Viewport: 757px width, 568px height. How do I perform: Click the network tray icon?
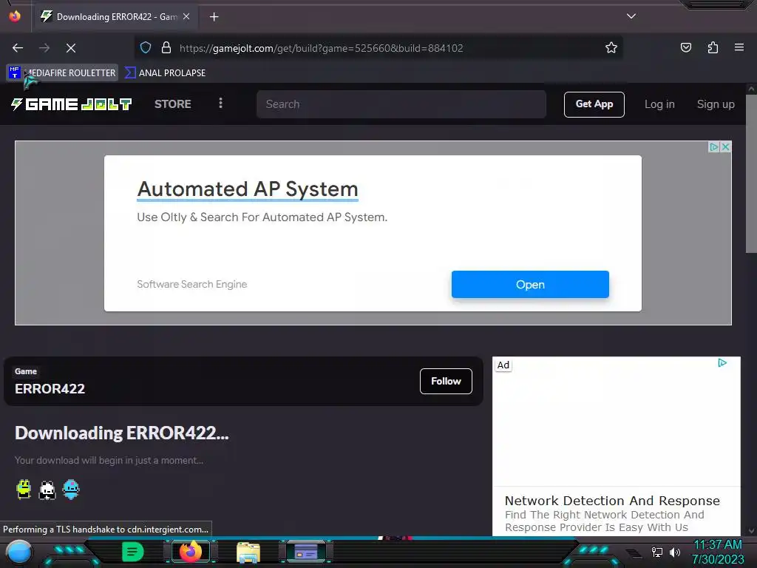657,552
